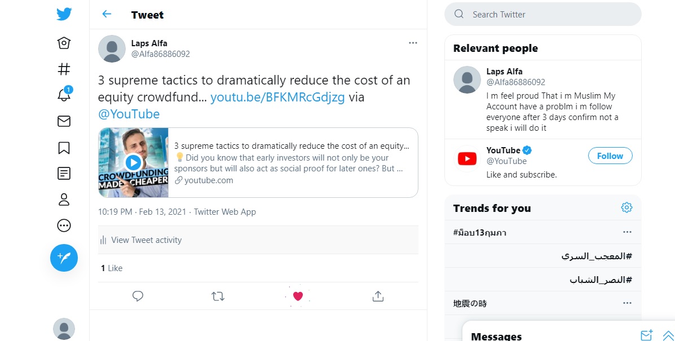This screenshot has height=341, width=675.
Task: Open Trends settings gear icon
Action: tap(627, 207)
